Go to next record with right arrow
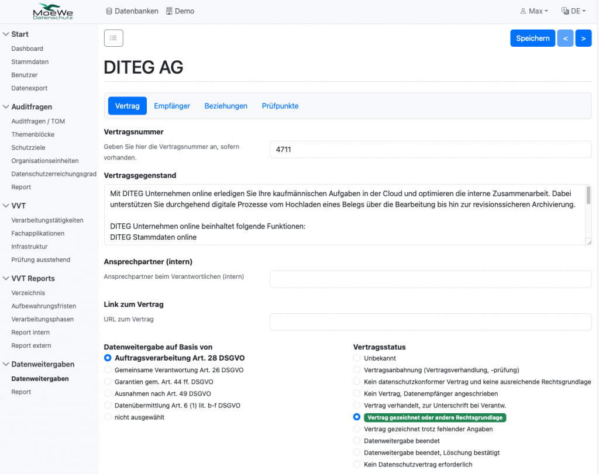The width and height of the screenshot is (599, 474). (583, 38)
